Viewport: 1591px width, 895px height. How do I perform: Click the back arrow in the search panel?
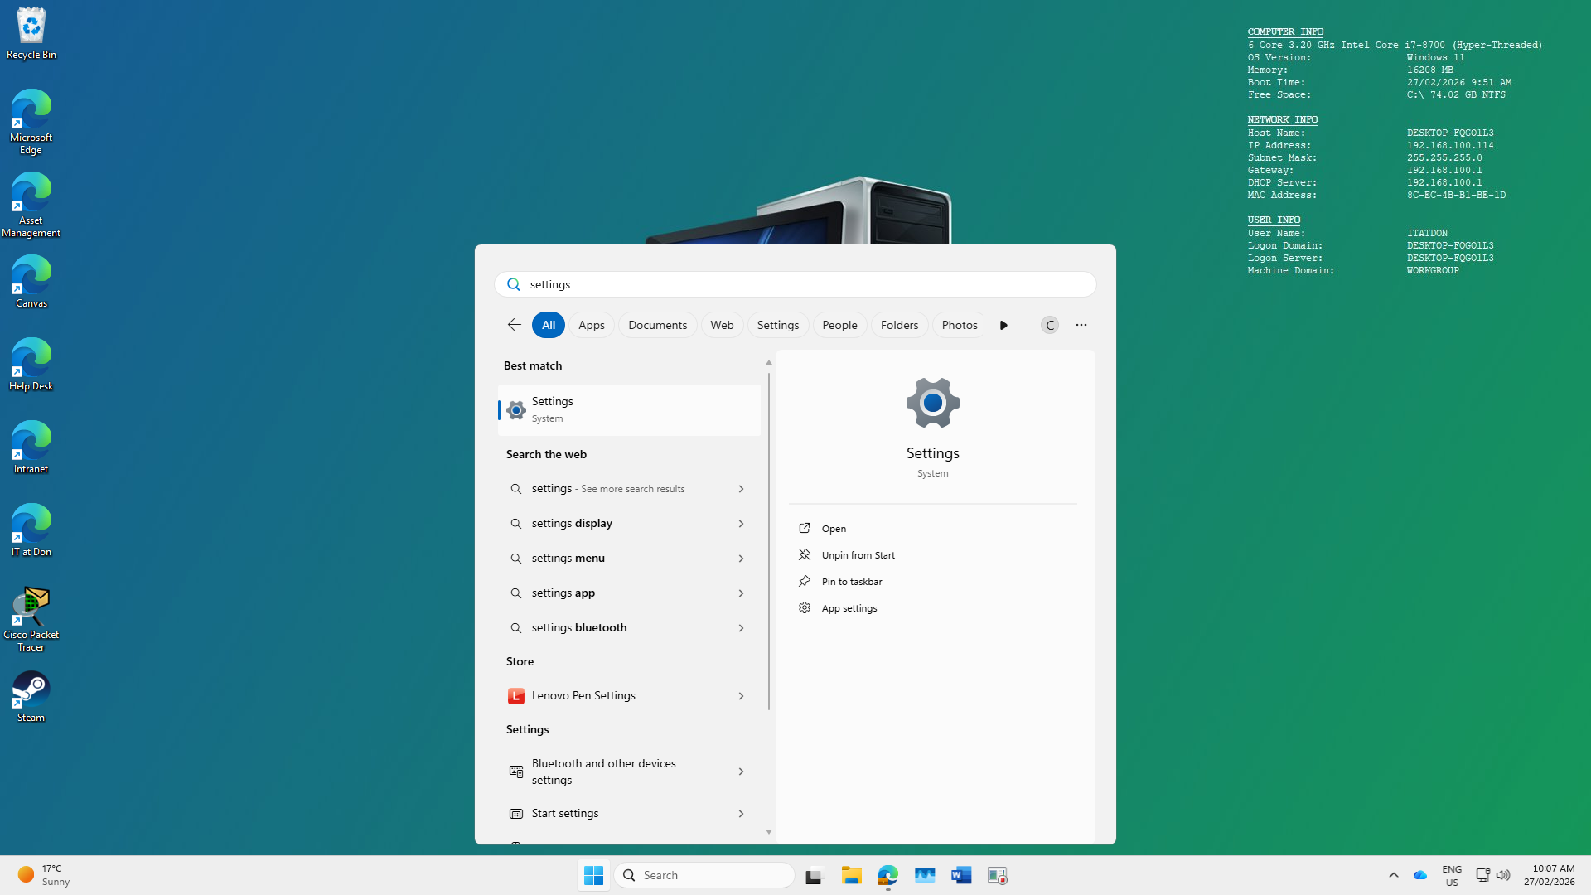click(514, 325)
